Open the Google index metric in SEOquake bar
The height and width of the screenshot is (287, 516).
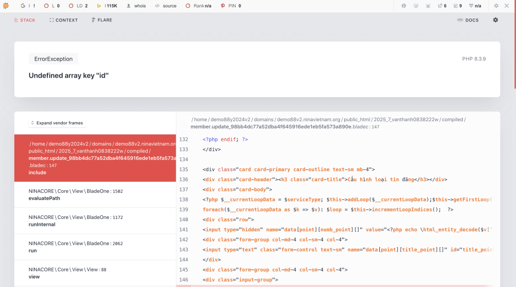point(28,6)
